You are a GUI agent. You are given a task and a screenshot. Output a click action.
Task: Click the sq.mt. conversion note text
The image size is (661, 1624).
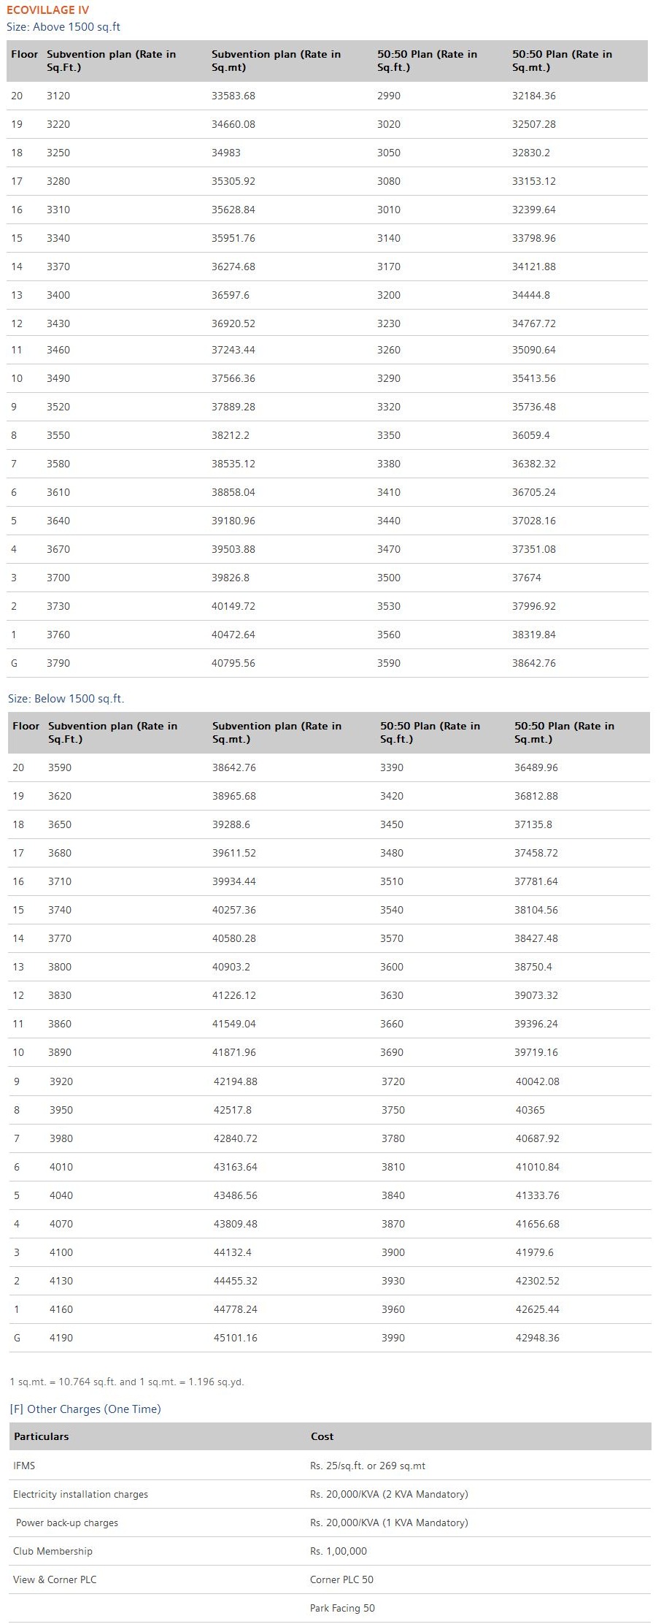pos(127,1382)
